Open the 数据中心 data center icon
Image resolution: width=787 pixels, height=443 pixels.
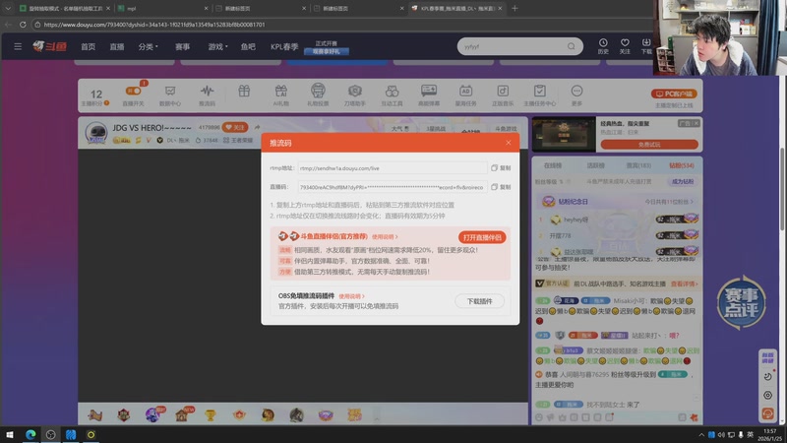(x=169, y=95)
